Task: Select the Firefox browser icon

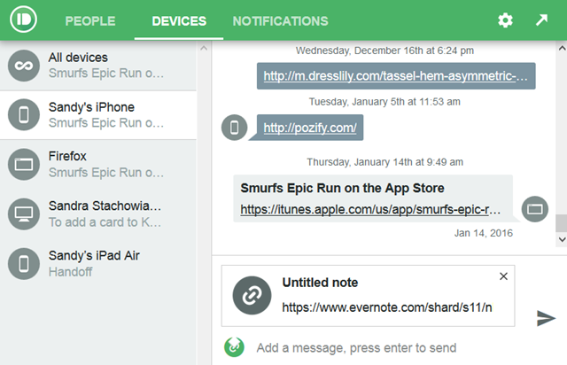Action: click(x=24, y=164)
